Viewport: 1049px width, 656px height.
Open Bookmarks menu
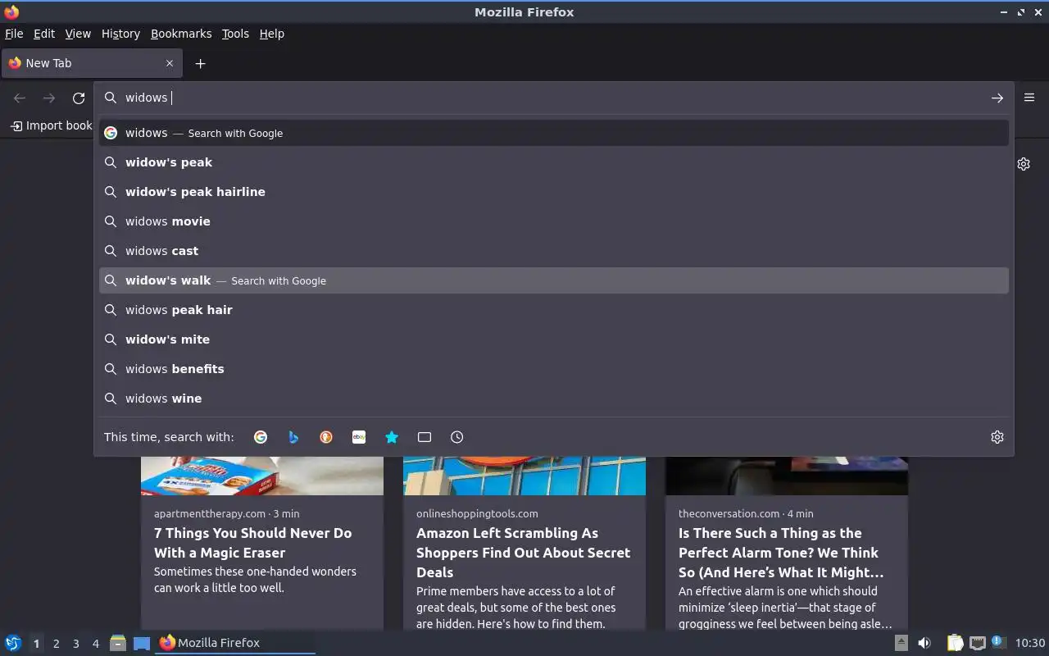pos(181,34)
